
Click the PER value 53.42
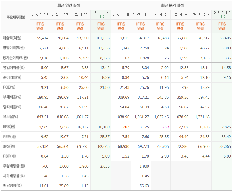[x=226, y=137]
